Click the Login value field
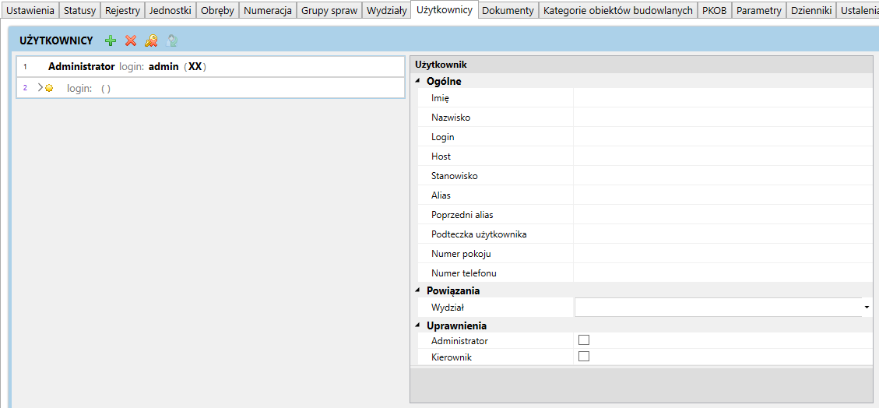879x408 pixels. (x=723, y=137)
